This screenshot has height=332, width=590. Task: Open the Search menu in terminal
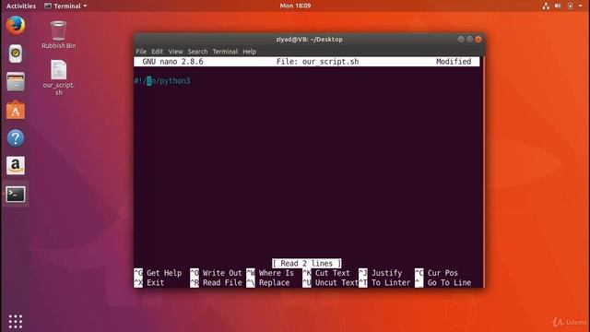click(197, 52)
